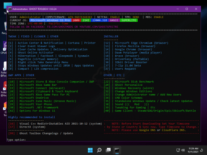207x155 pixels.
Task: Select 'Microsoft Clipboard & Touch Keyboard' line
Action: click(43, 91)
